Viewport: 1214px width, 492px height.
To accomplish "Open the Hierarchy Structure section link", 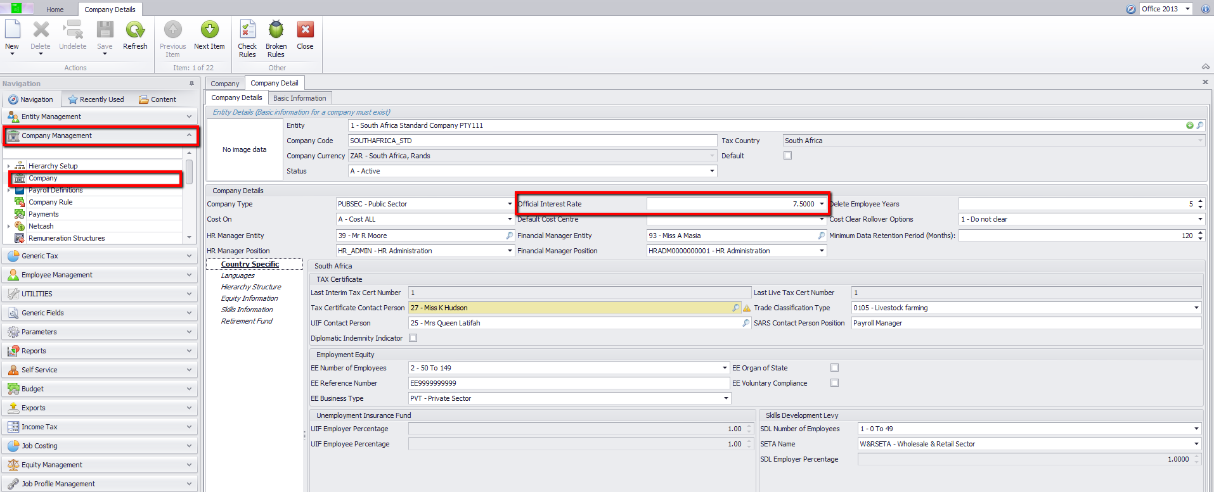I will (x=251, y=287).
